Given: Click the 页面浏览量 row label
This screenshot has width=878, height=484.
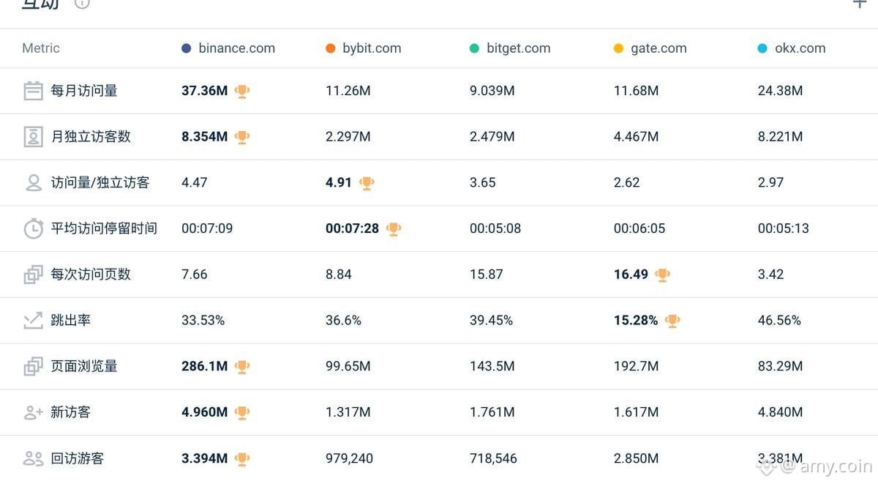Looking at the screenshot, I should 84,366.
